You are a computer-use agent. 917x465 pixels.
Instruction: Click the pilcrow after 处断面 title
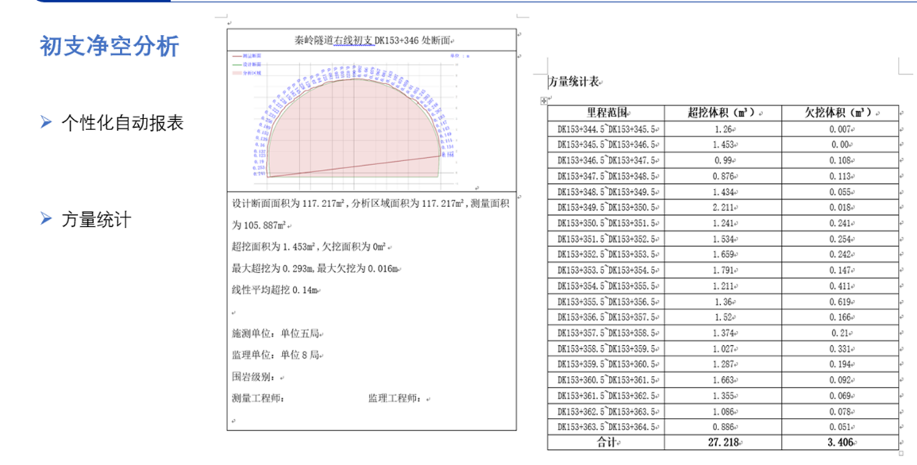[453, 41]
